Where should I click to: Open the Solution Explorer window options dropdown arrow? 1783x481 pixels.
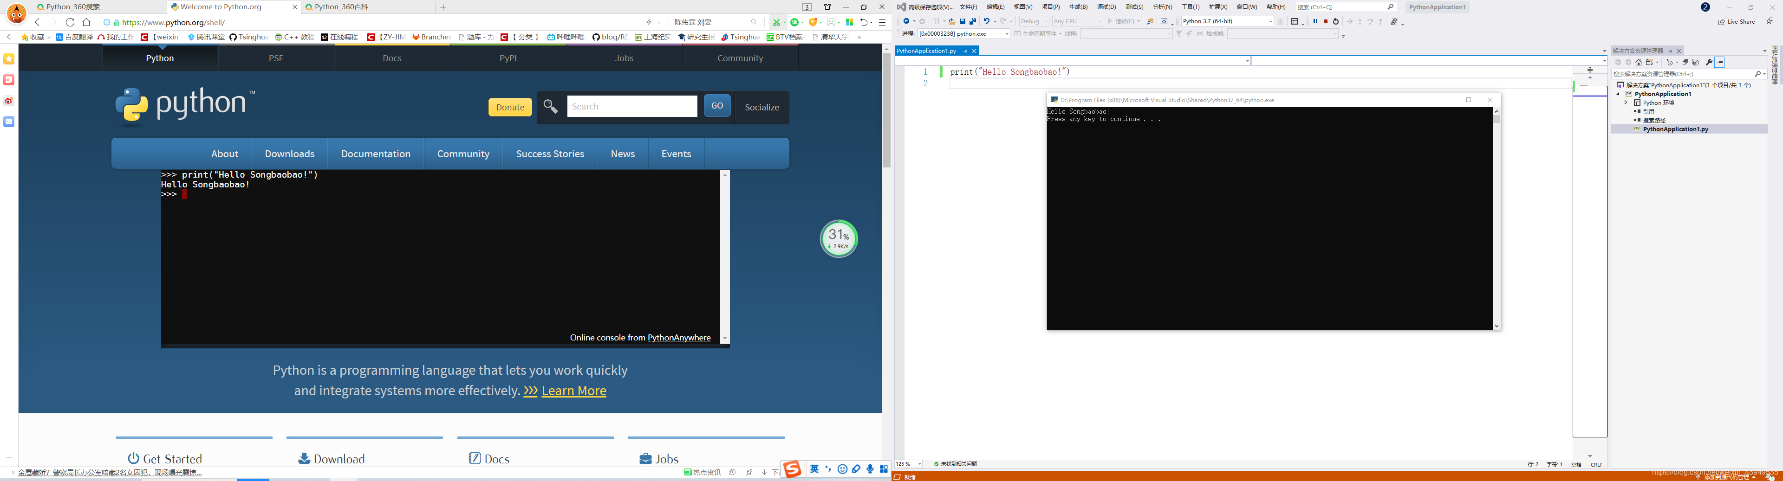pyautogui.click(x=1764, y=51)
